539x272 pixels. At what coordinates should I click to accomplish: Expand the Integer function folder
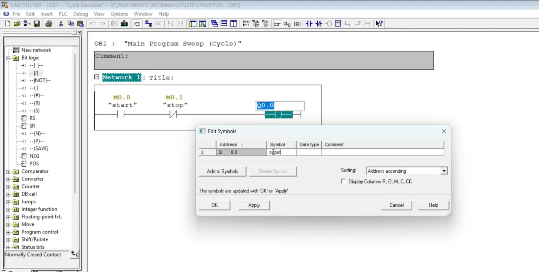pos(8,209)
